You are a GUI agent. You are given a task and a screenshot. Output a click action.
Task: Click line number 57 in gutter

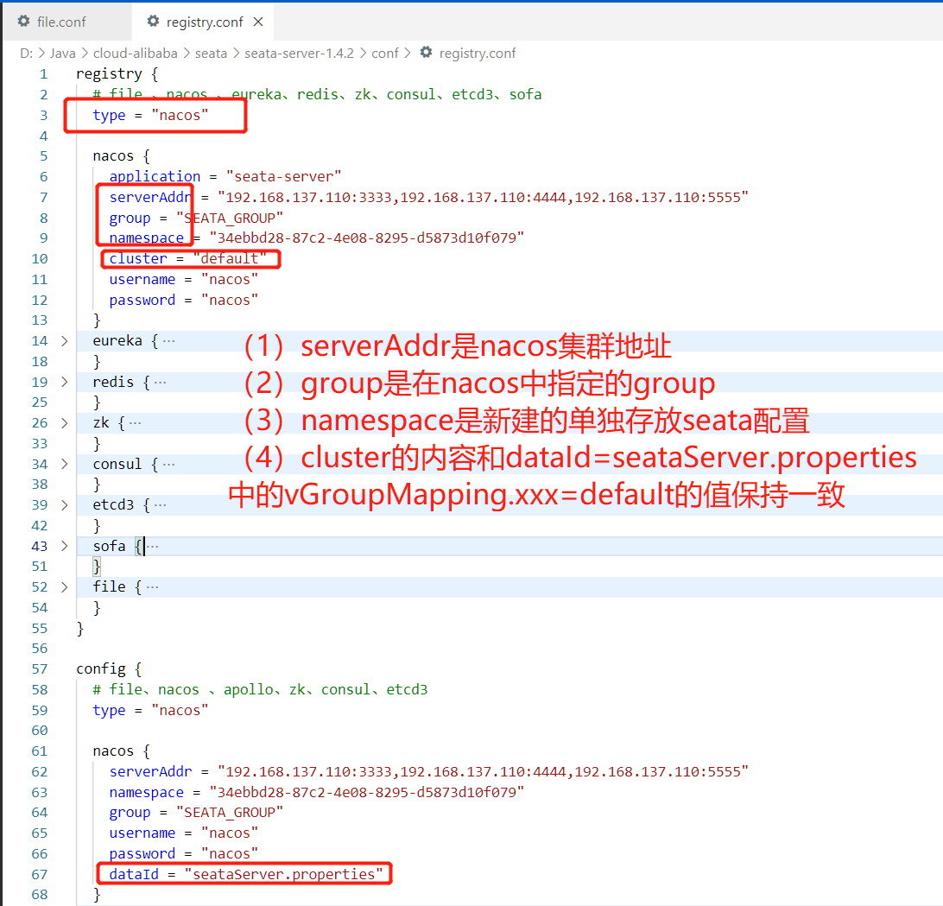click(40, 669)
